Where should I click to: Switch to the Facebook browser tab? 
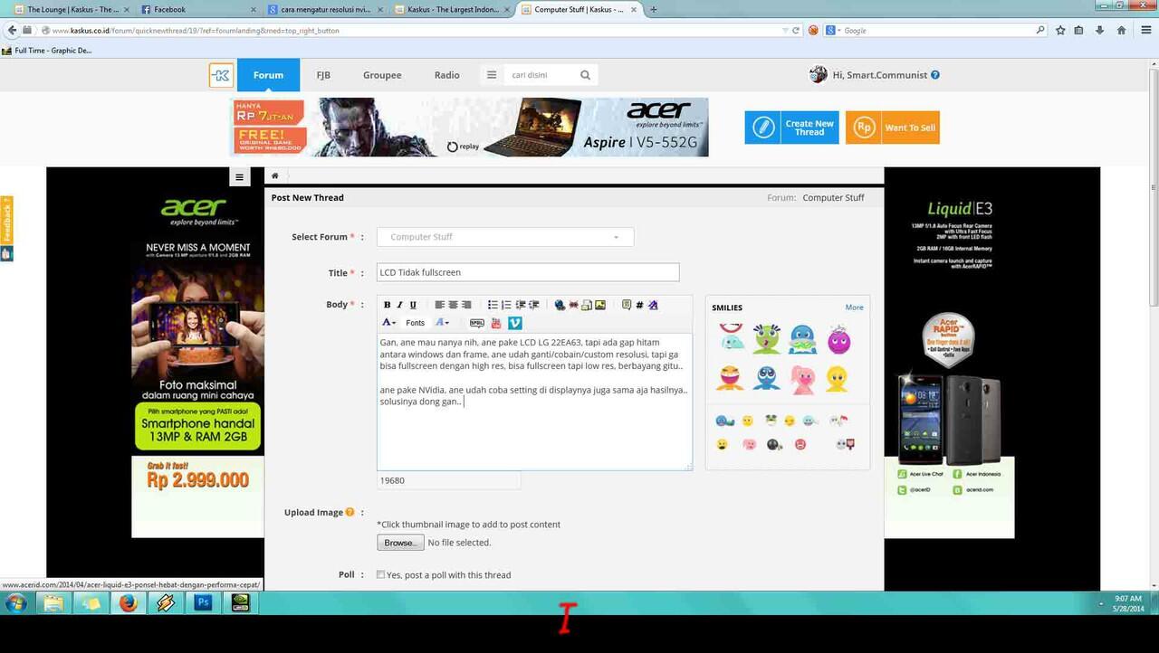tap(199, 9)
